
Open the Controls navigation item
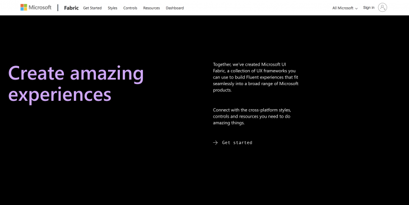(130, 8)
